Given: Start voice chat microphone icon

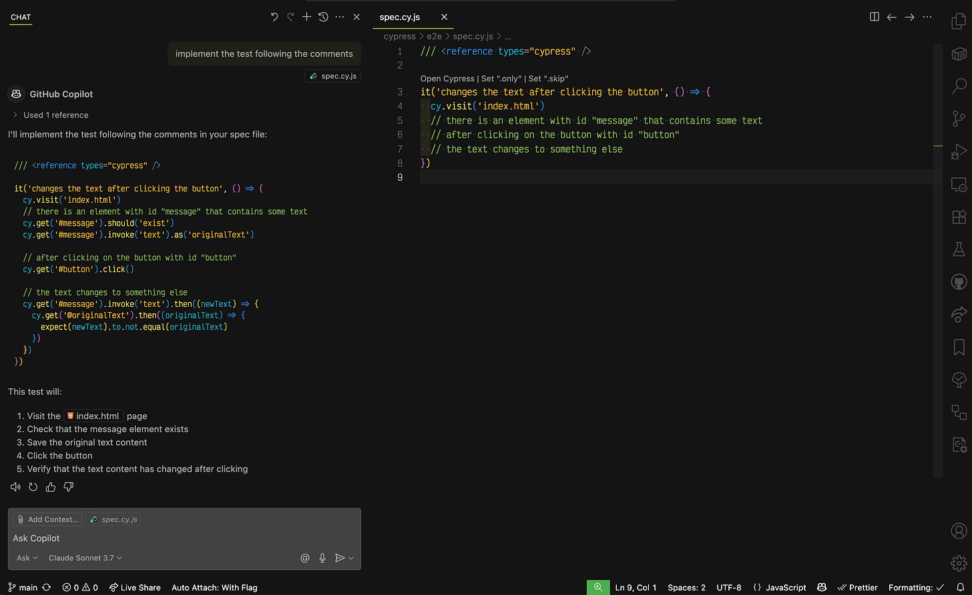Looking at the screenshot, I should click(x=322, y=558).
